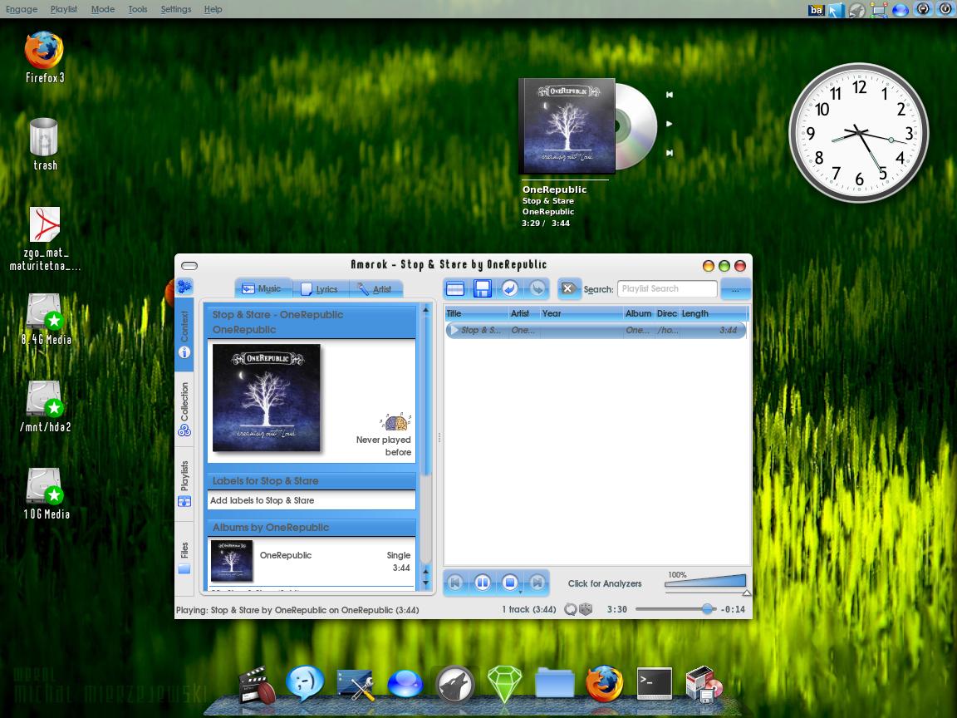Open the playlist search options "..." button
Viewport: 957px width, 718px height.
[x=735, y=289]
